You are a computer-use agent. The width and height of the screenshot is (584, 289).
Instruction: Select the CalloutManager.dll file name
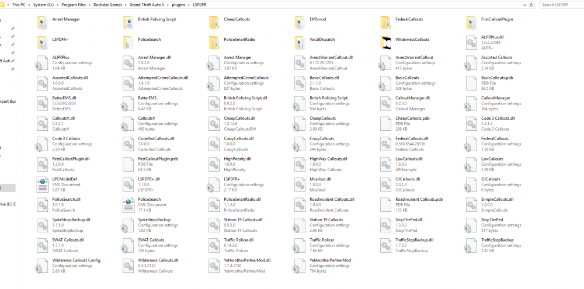413,98
